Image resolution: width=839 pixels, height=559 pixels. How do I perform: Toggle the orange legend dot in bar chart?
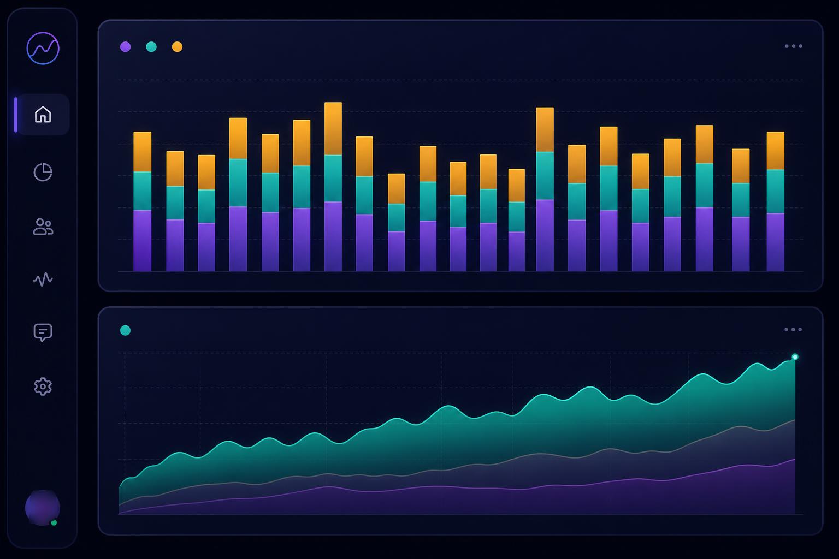click(x=177, y=47)
